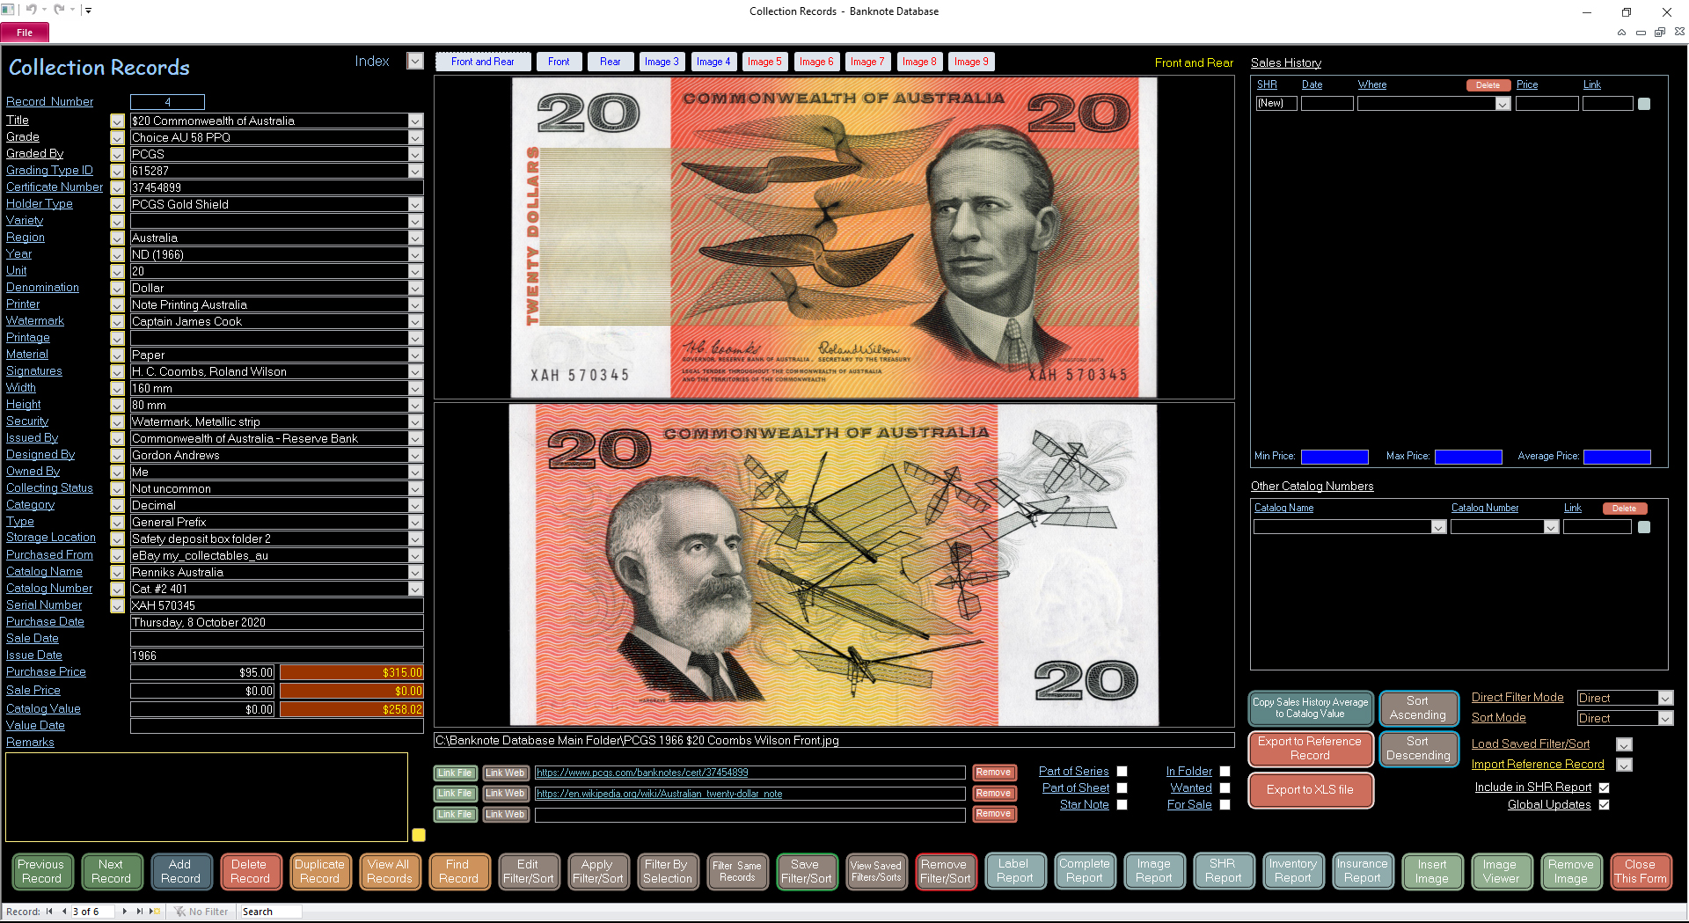Viewport: 1689px width, 923px height.
Task: Click the No Filter indicator
Action: (201, 912)
